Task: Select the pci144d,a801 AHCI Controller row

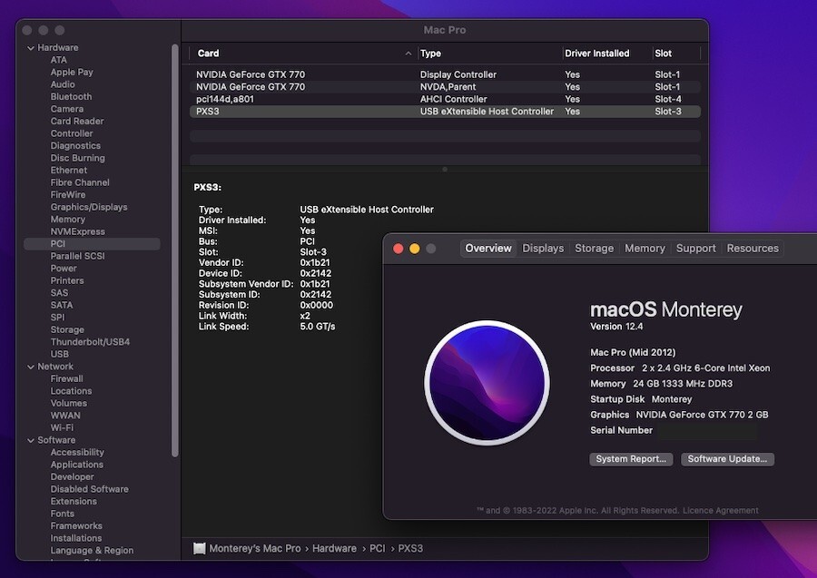Action: (x=445, y=99)
